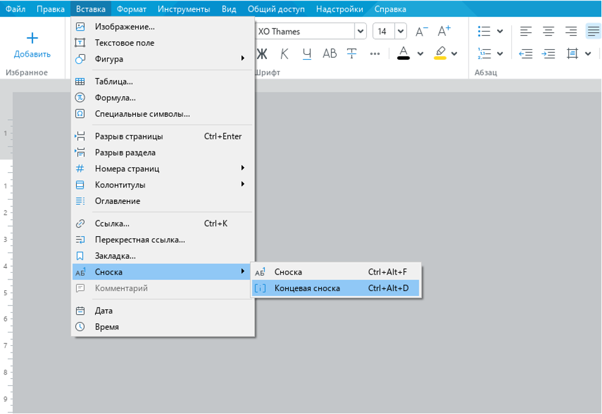Choose Таблица... menu entry
The width and height of the screenshot is (602, 414).
[x=163, y=82]
